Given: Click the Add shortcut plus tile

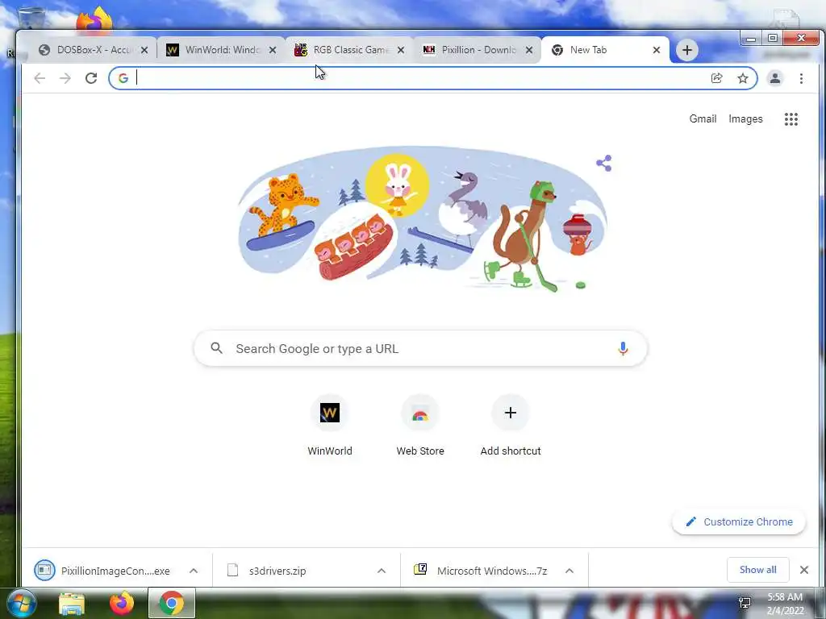Looking at the screenshot, I should click(510, 426).
